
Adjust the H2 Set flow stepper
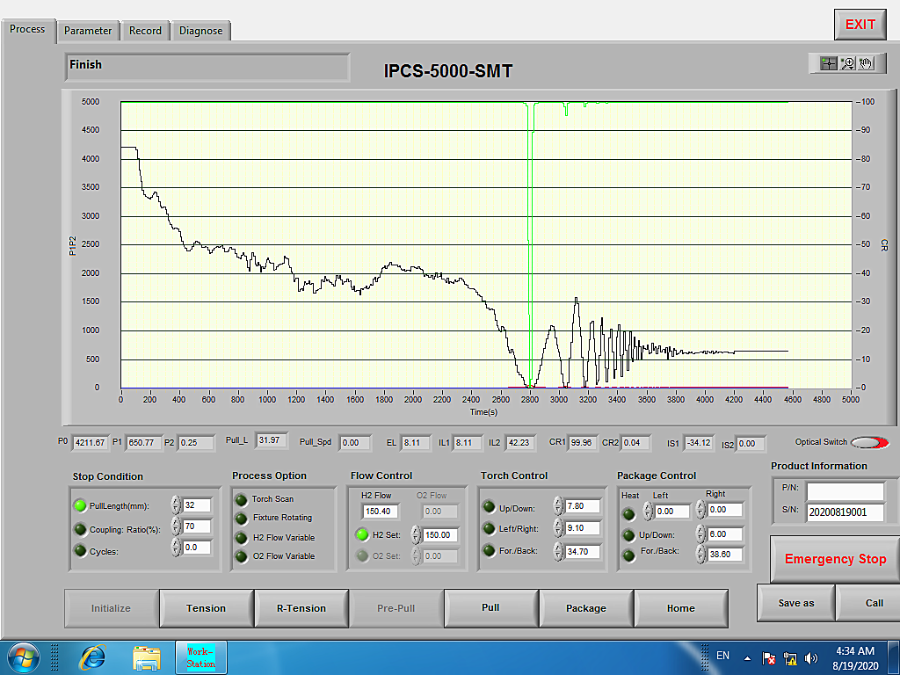(x=416, y=534)
